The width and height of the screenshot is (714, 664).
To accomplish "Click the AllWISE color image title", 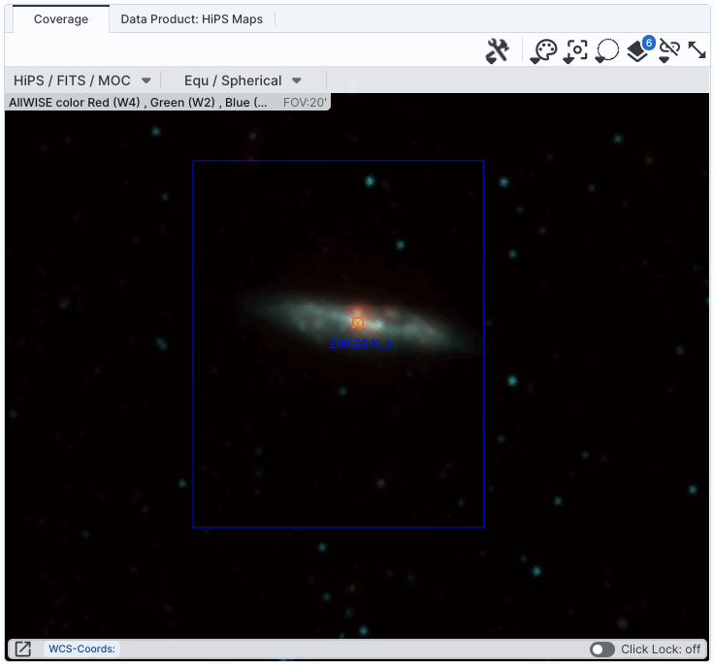I will (136, 102).
